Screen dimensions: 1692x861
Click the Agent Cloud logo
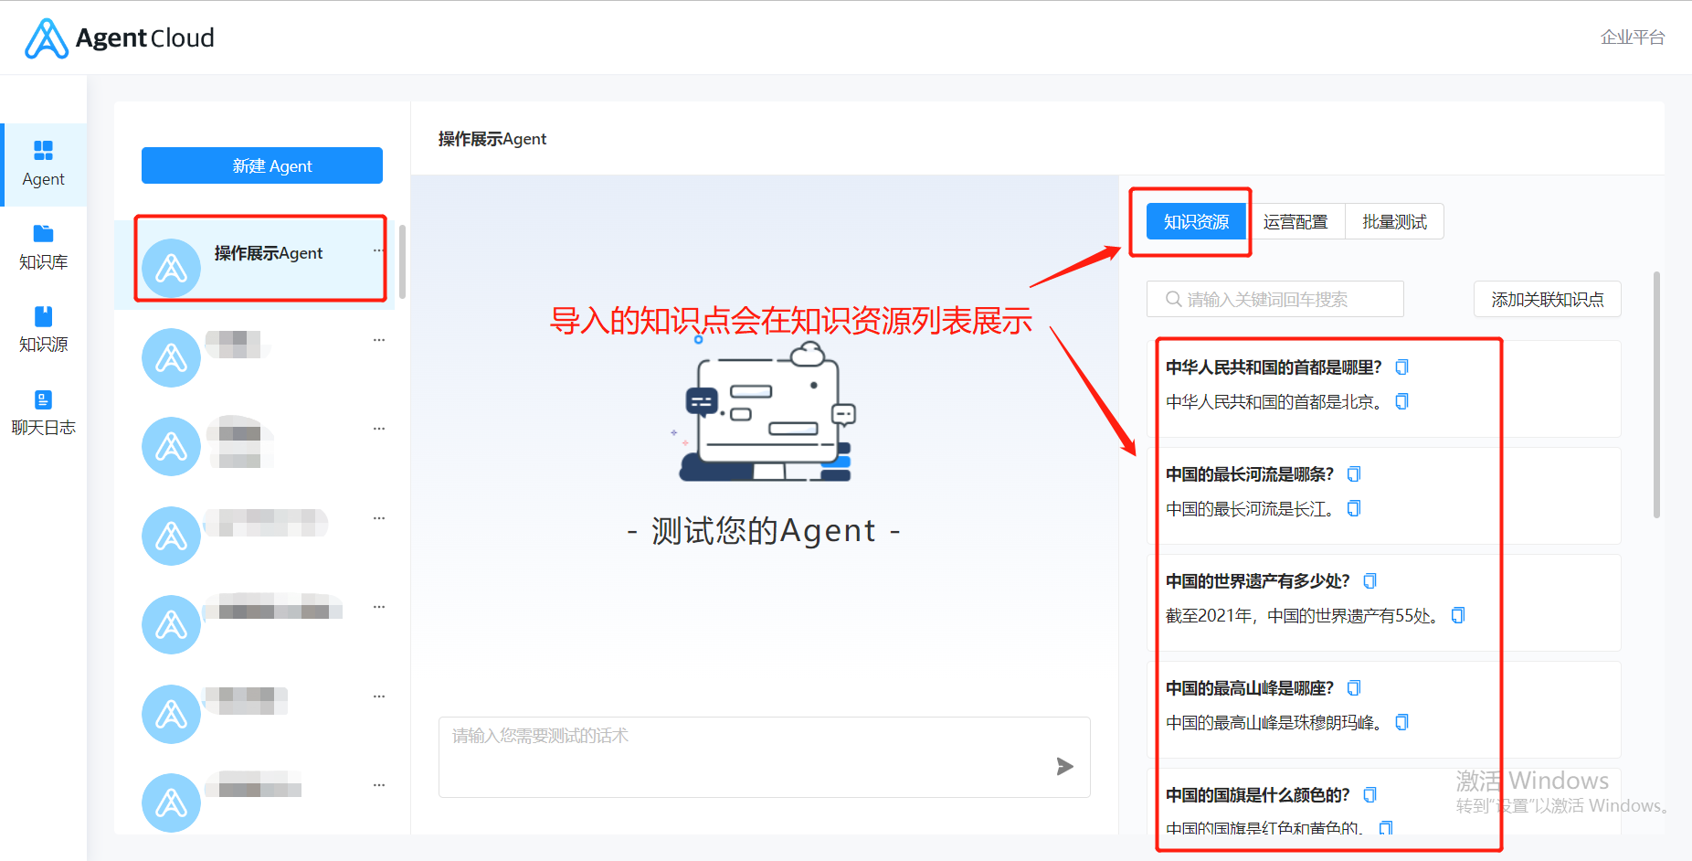coord(120,37)
